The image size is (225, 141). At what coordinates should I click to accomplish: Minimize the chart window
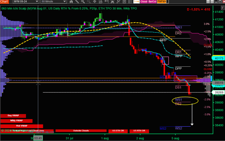pos(216,1)
